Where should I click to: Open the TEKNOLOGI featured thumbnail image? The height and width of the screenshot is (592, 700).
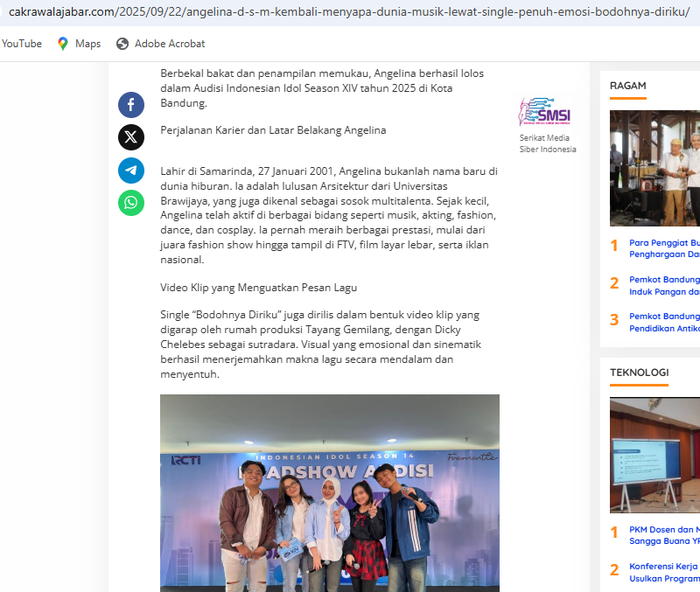pos(654,453)
